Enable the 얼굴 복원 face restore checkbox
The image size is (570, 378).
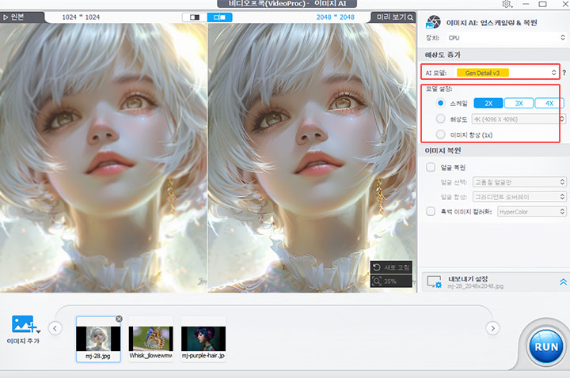tap(431, 167)
